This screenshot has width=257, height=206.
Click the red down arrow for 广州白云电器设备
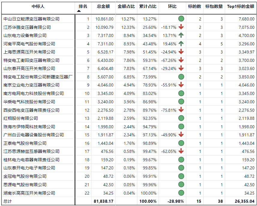tap(181, 135)
